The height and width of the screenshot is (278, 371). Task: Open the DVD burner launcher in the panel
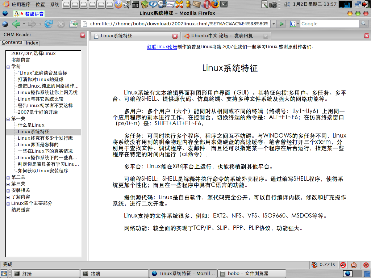(118, 4)
